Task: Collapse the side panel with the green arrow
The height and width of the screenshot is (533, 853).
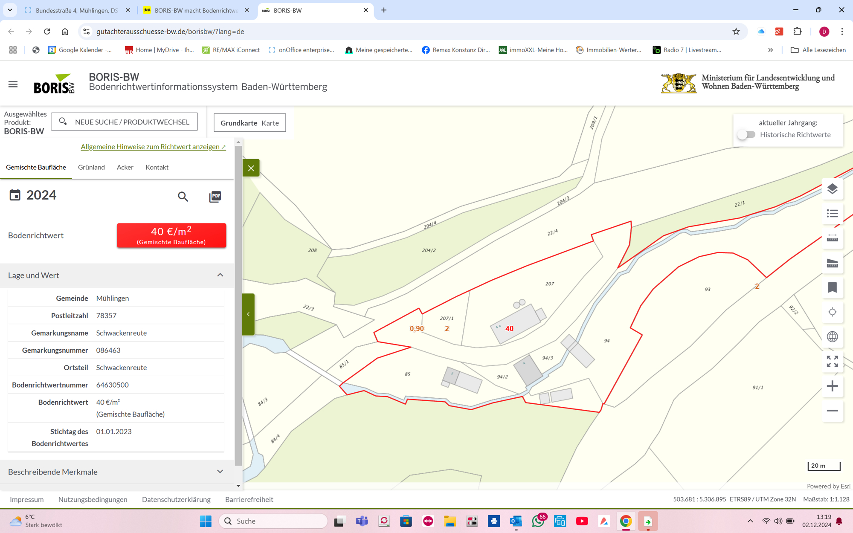Action: coord(248,314)
